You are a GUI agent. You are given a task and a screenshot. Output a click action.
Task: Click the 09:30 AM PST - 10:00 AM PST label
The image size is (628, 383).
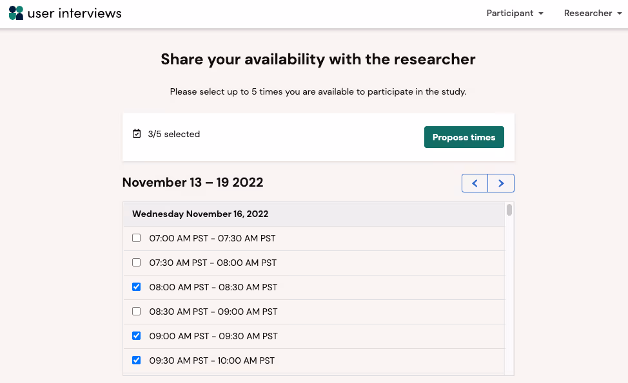[x=212, y=360]
